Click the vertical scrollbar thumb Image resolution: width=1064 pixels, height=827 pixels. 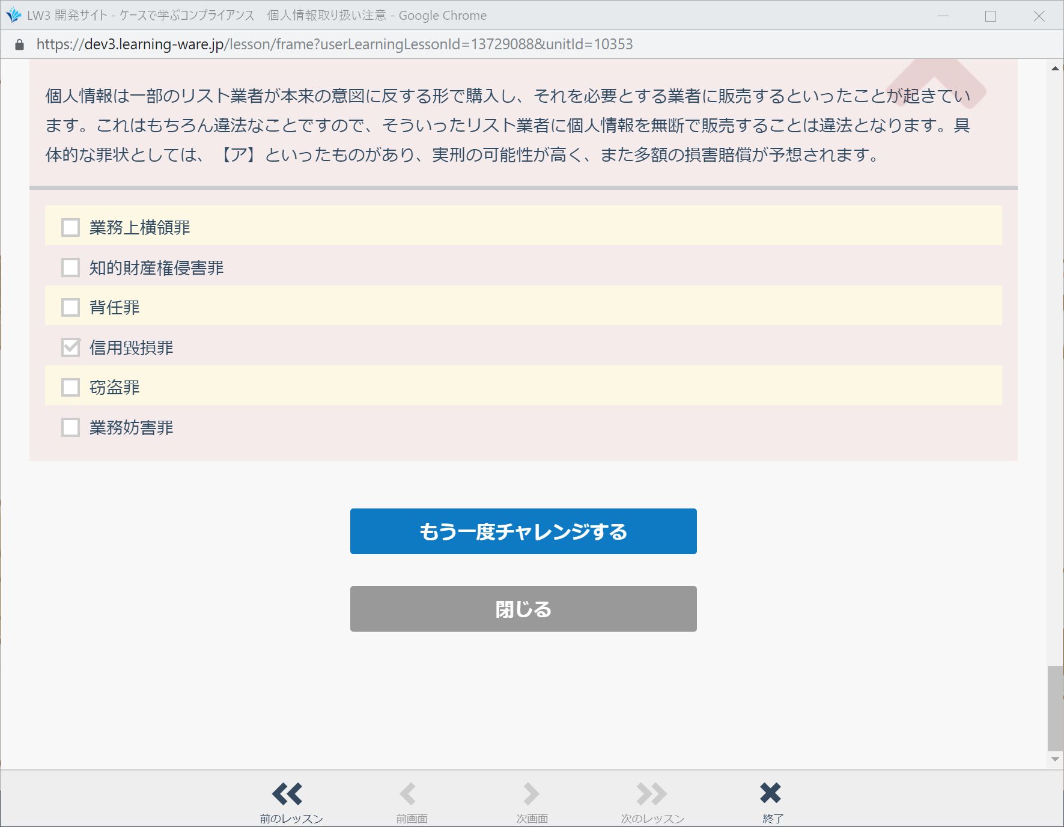[1055, 708]
